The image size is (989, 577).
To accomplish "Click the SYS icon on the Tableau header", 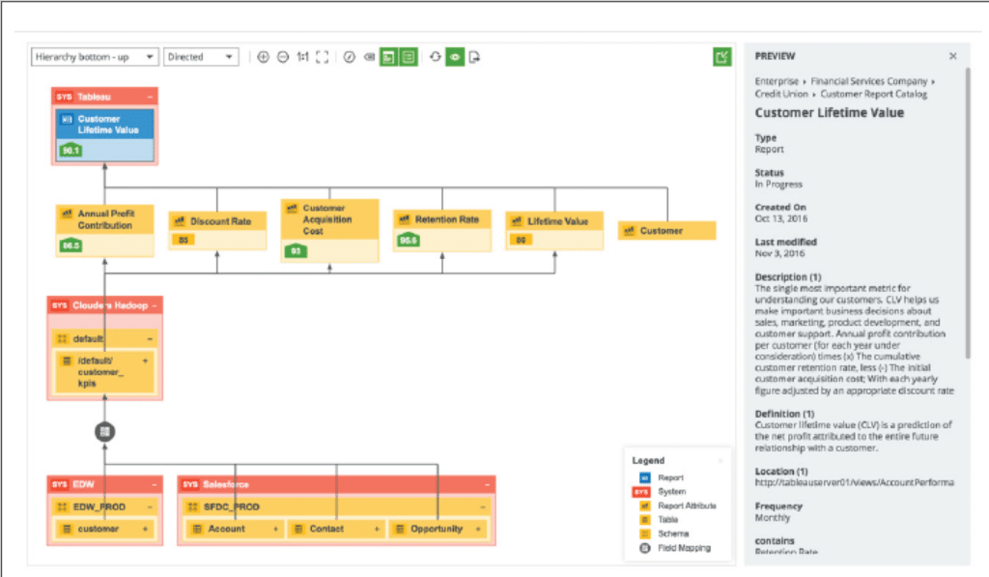I will [x=65, y=97].
